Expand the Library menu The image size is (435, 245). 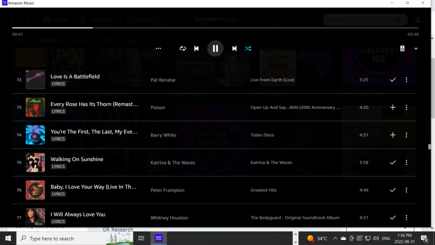pos(144,20)
